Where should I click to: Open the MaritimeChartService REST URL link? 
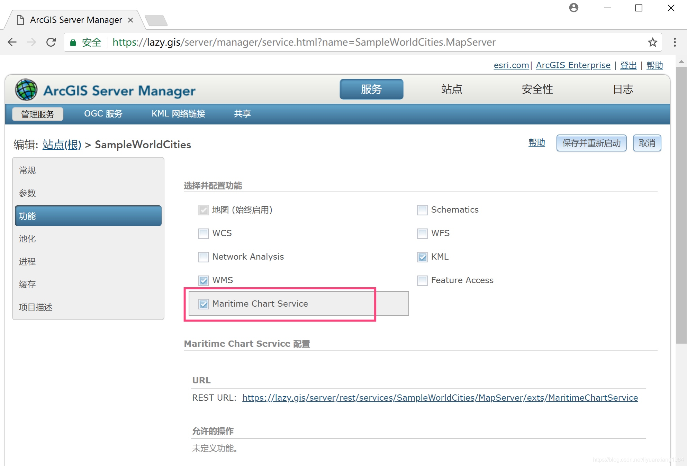click(x=440, y=398)
